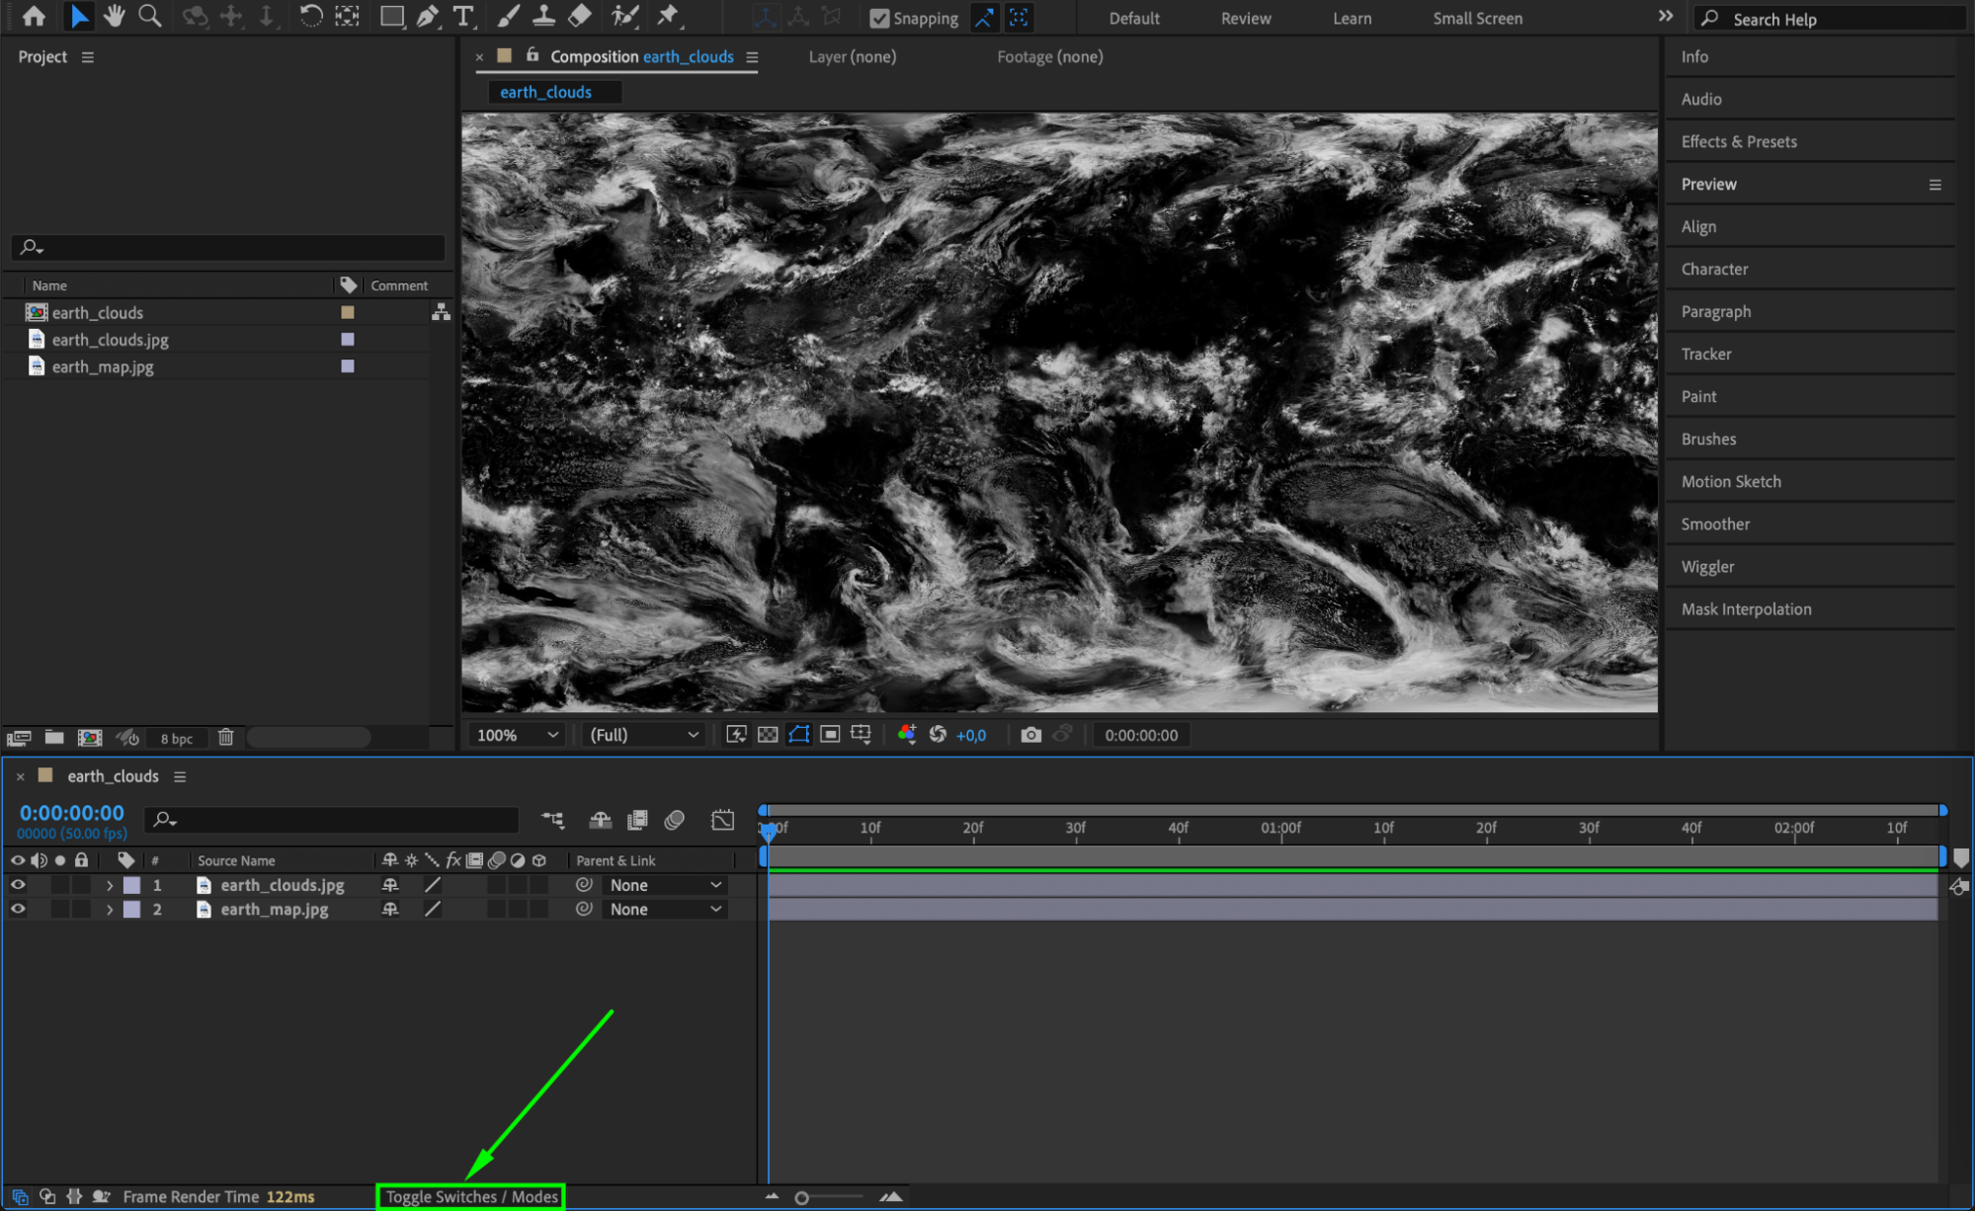The height and width of the screenshot is (1211, 1975).
Task: Click the Take Snapshot camera icon
Action: pyautogui.click(x=1030, y=735)
